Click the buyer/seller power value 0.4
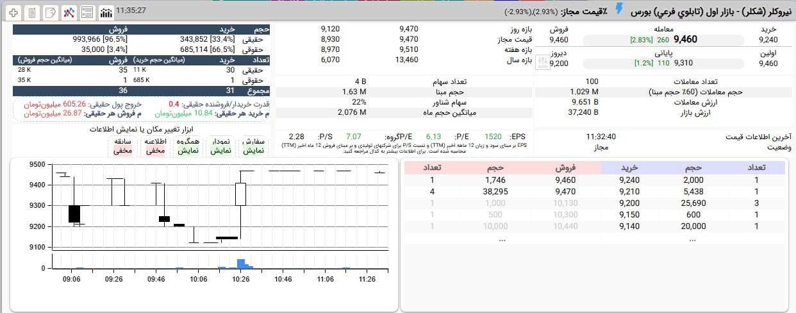 174,103
